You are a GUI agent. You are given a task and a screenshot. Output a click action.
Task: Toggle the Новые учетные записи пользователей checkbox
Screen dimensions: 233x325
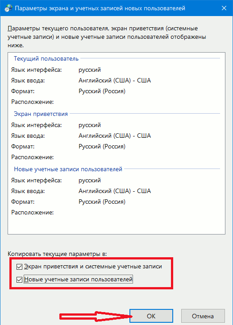click(x=19, y=280)
